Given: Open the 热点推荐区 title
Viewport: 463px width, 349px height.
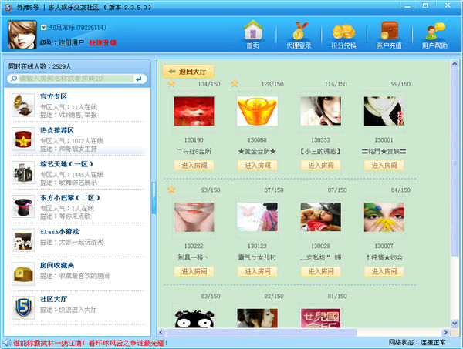Looking at the screenshot, I should click(57, 130).
